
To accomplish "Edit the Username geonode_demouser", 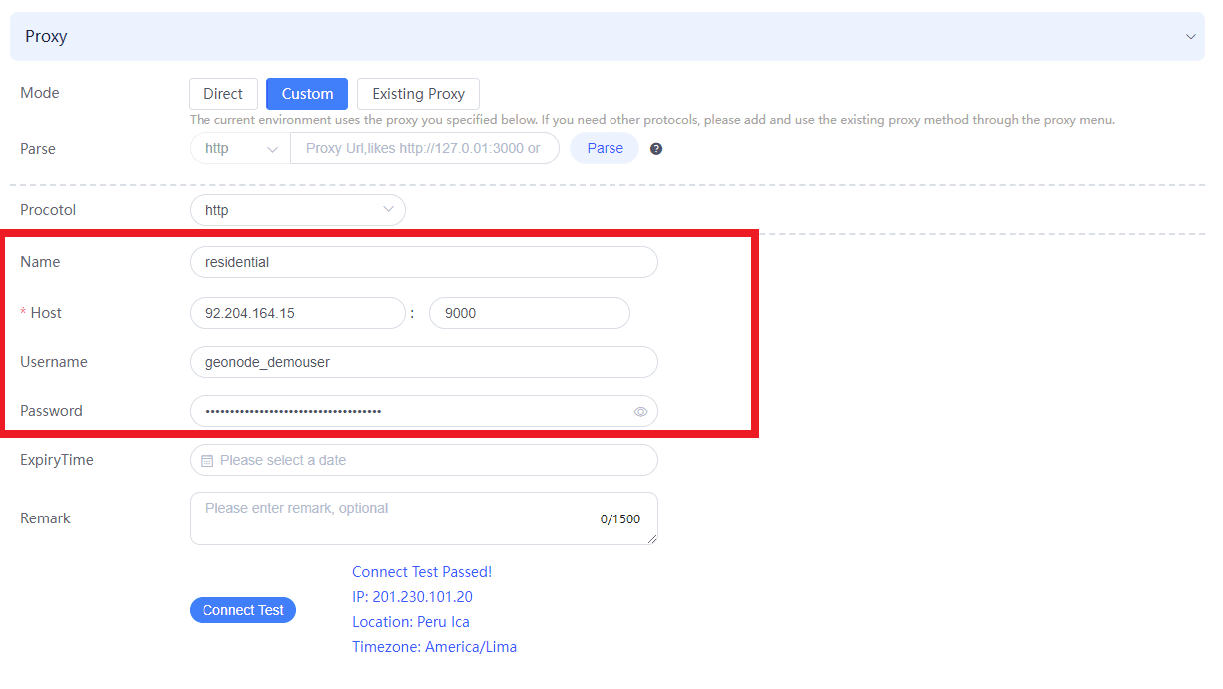I will [423, 361].
